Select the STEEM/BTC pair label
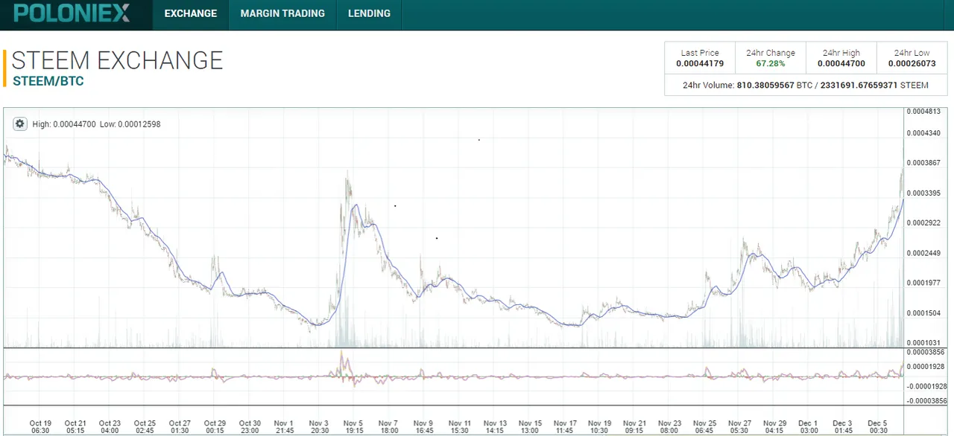The image size is (954, 436). pyautogui.click(x=48, y=81)
